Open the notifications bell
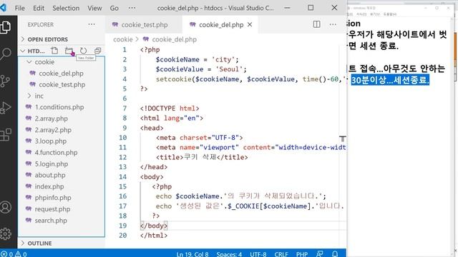Viewport: 458px width, 257px height. (x=335, y=254)
